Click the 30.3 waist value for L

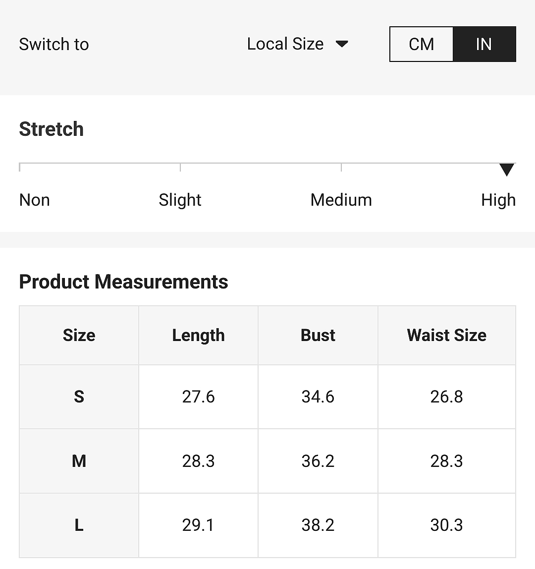pyautogui.click(x=446, y=525)
